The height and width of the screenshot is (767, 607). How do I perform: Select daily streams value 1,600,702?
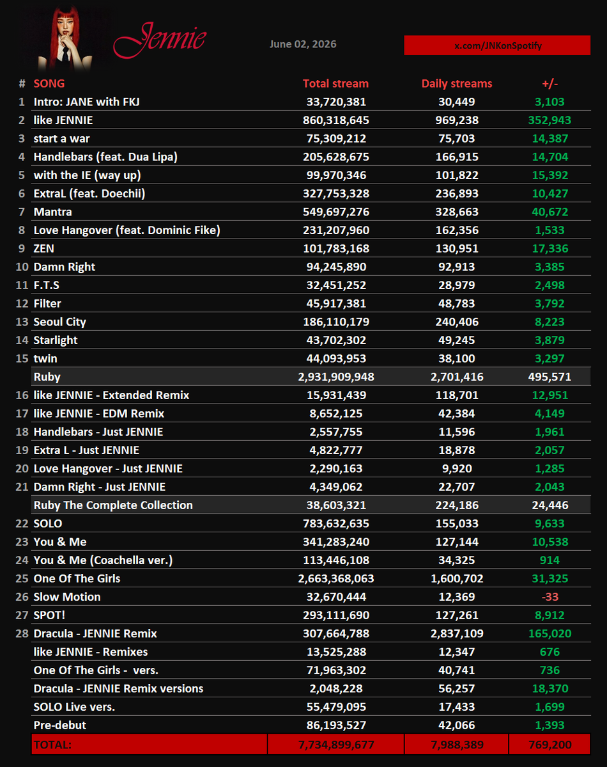[x=457, y=579]
